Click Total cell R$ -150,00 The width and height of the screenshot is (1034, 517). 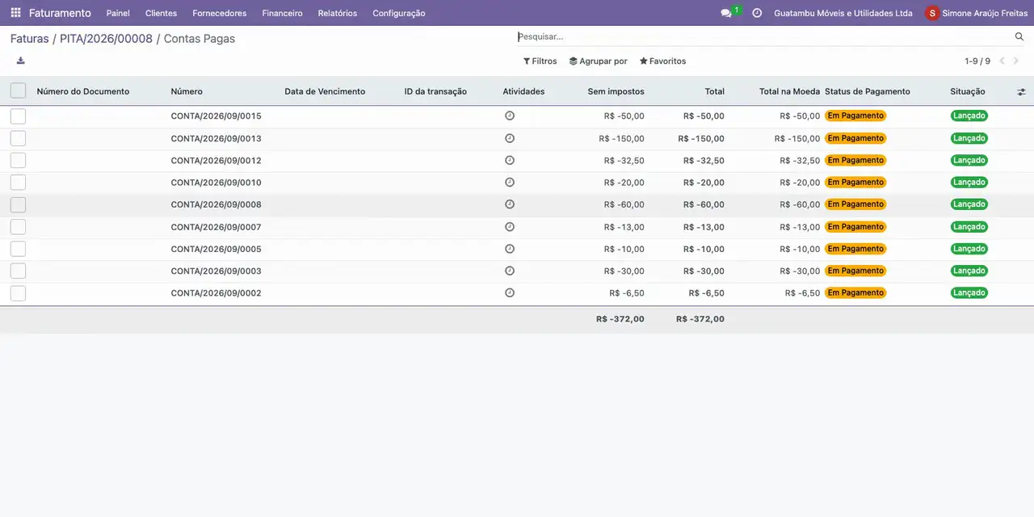coord(701,138)
